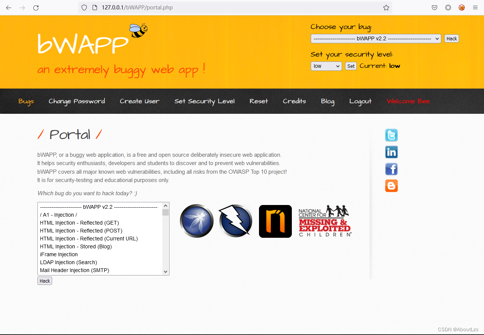Click the browser back arrow
The width and height of the screenshot is (484, 335).
[9, 8]
